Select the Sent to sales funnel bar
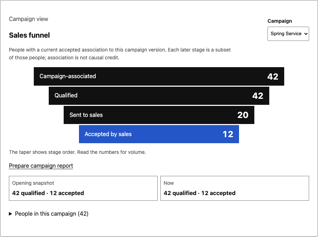Screen dimensions: 318x237 [159, 115]
